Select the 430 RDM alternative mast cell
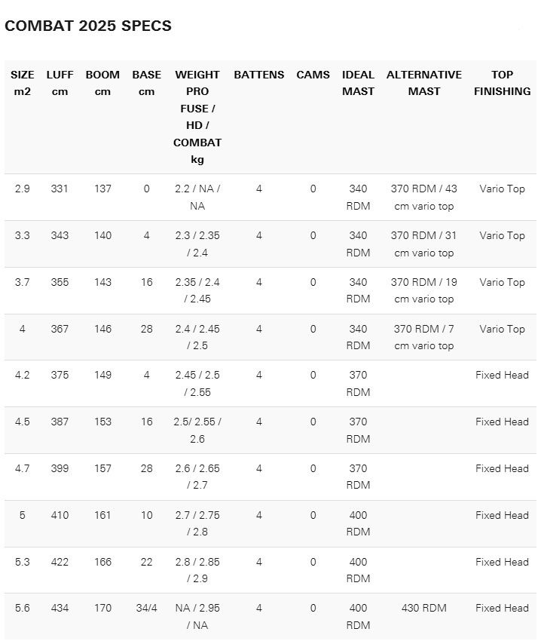The image size is (541, 641). [424, 608]
